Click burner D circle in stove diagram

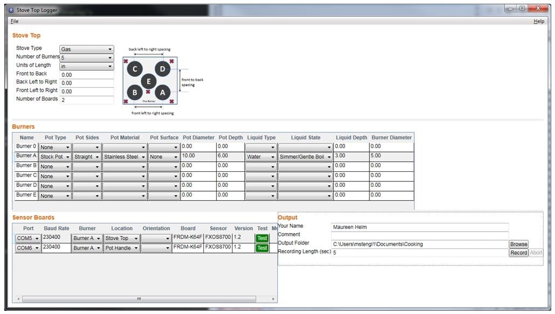[x=162, y=69]
